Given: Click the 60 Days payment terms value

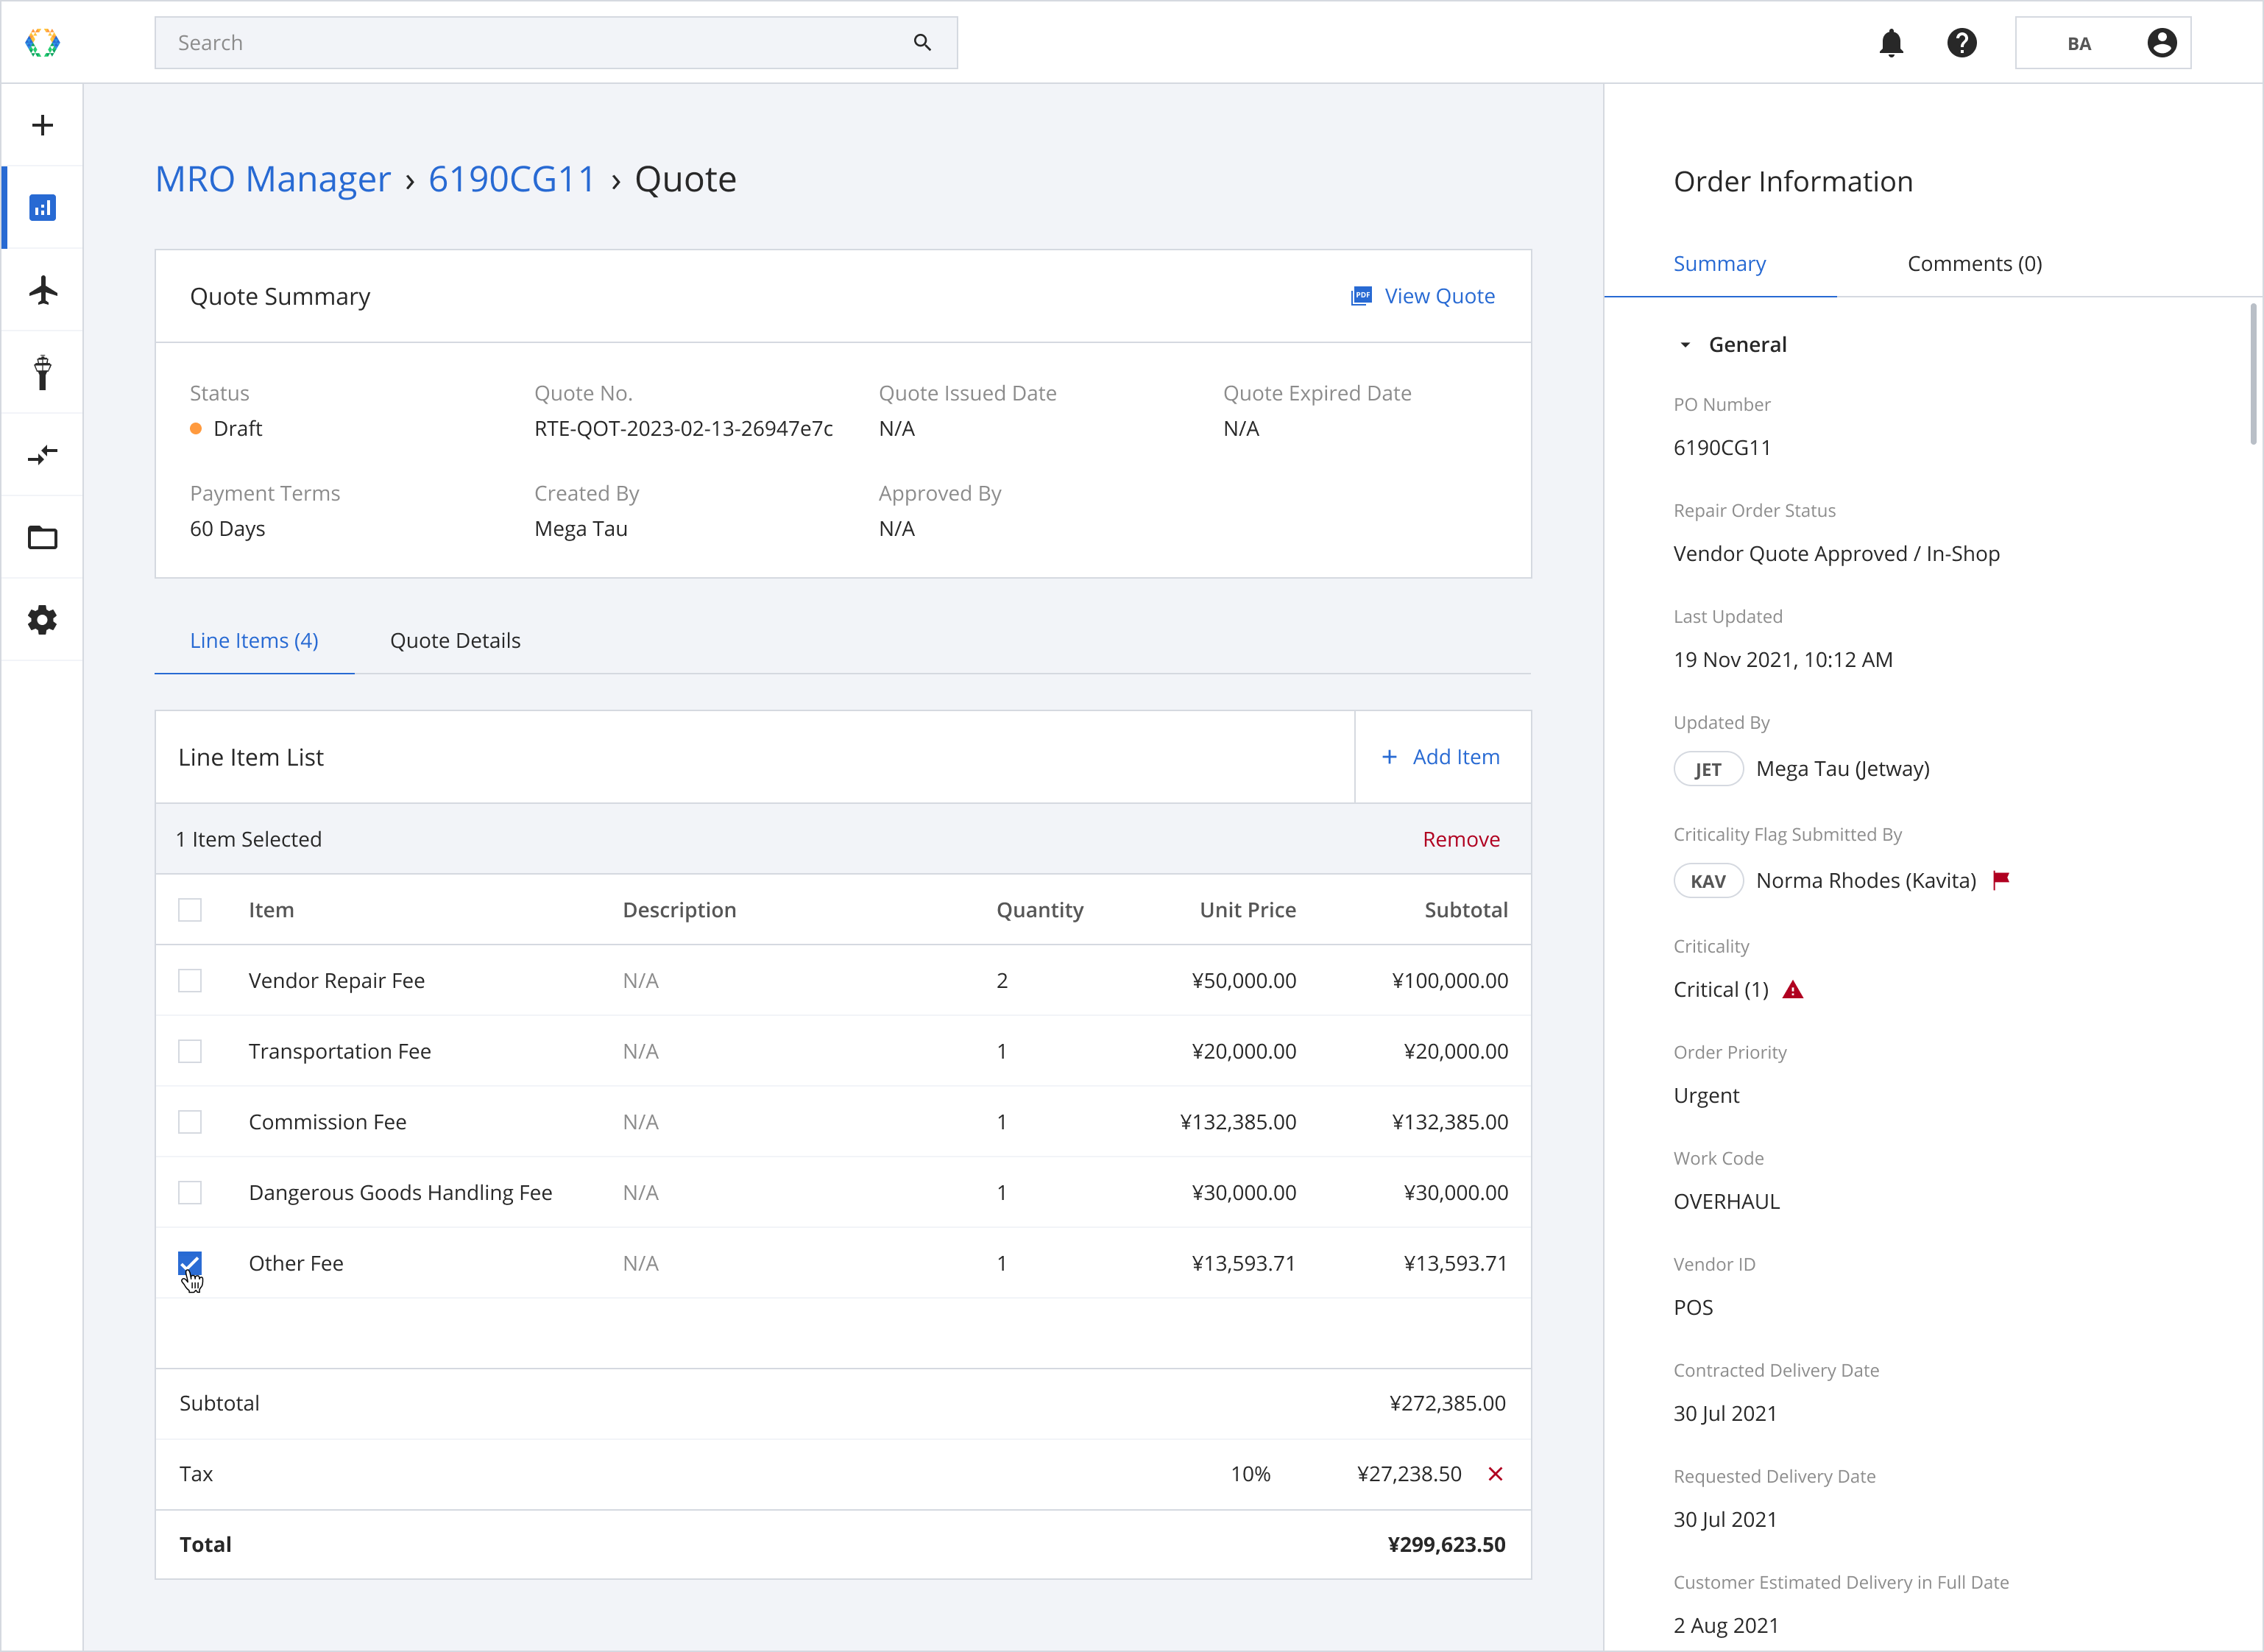Looking at the screenshot, I should [x=227, y=529].
